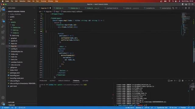Switch to the useApp.hook.ts editor tab
Image resolution: width=195 pixels, height=109 pixels.
pos(112,8)
